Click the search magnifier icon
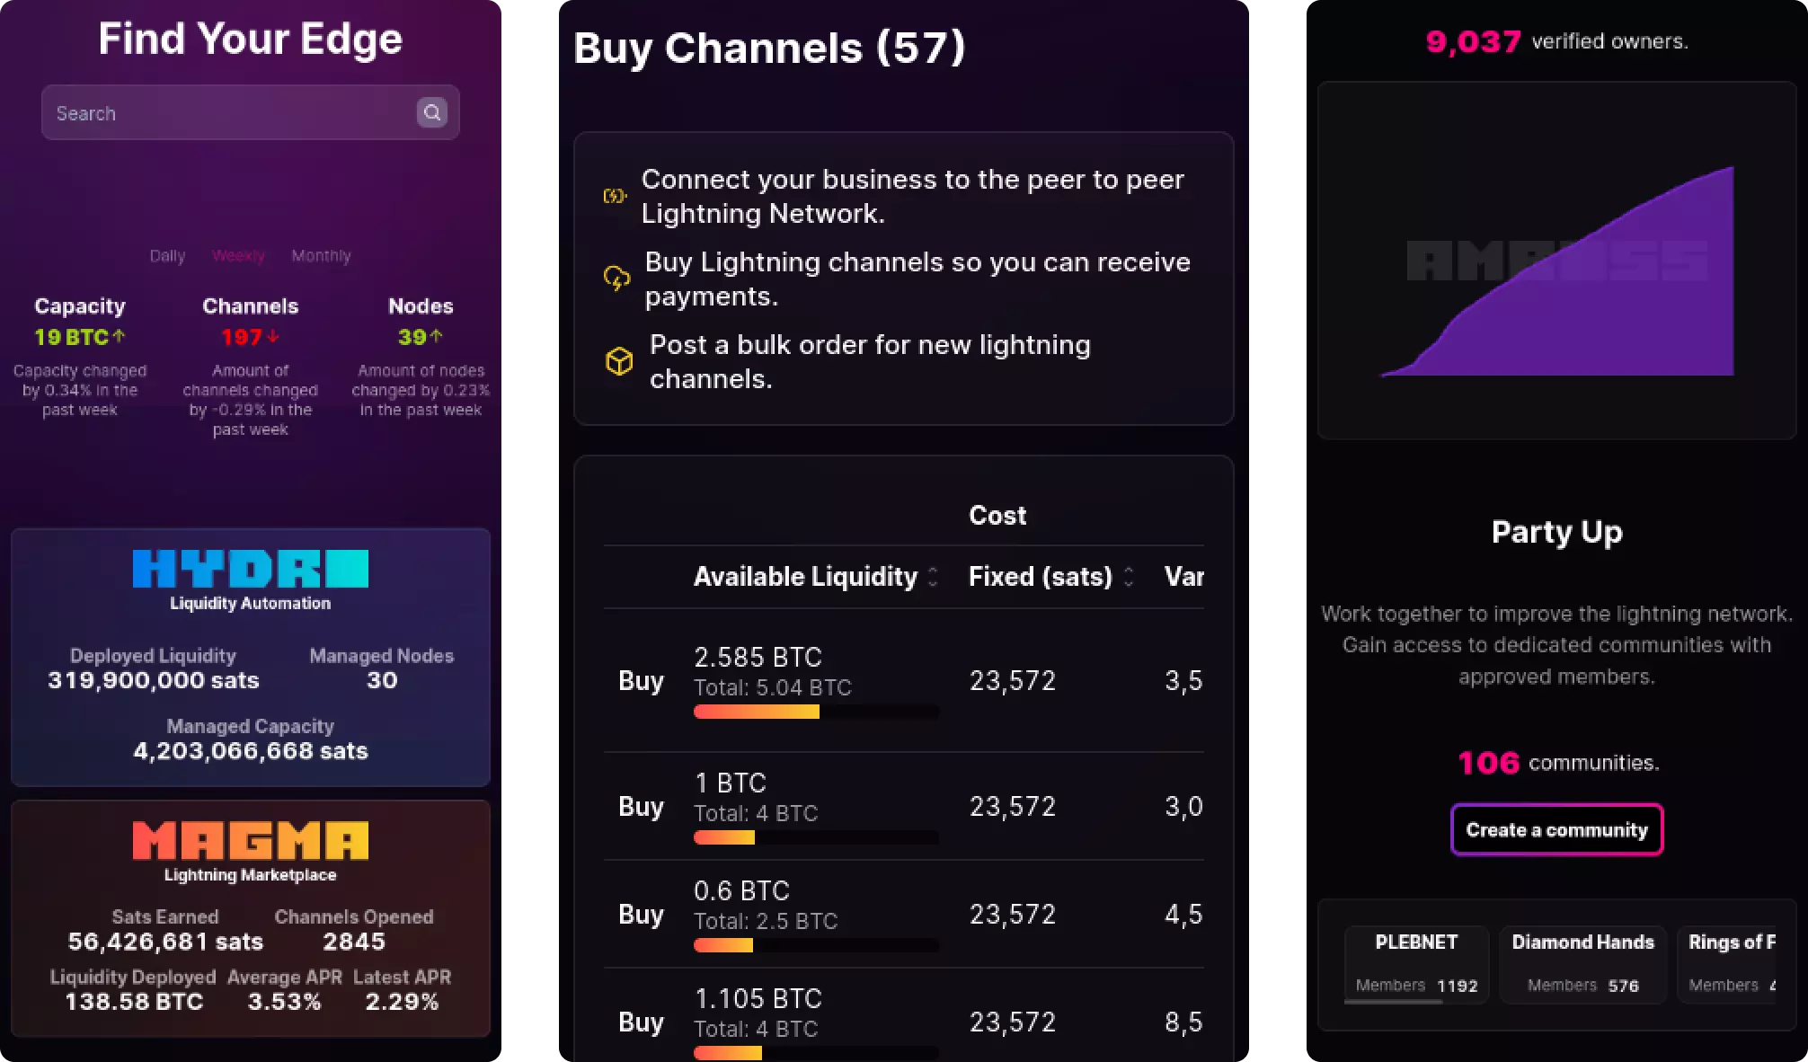 (432, 112)
